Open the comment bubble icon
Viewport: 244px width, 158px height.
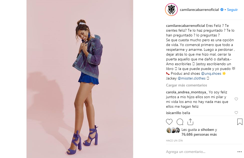click(180, 122)
